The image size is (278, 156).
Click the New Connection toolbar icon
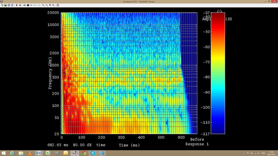click(2, 5)
